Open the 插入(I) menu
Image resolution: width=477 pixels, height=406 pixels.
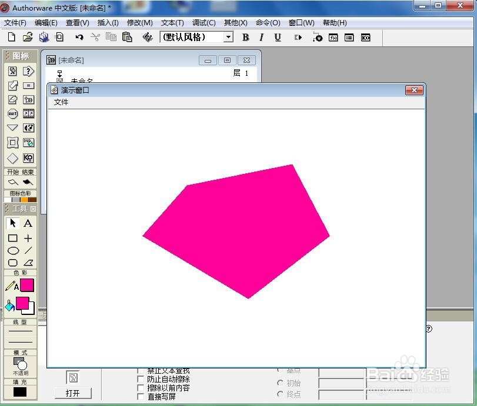click(108, 23)
